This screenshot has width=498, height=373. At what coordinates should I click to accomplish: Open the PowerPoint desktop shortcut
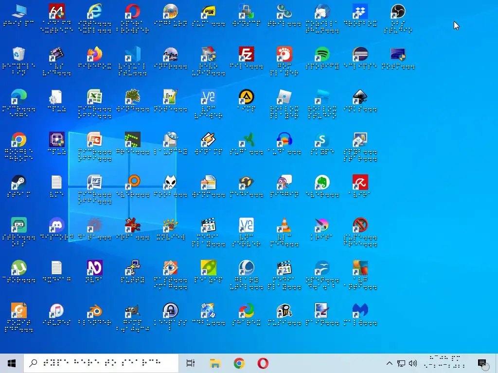click(x=95, y=139)
